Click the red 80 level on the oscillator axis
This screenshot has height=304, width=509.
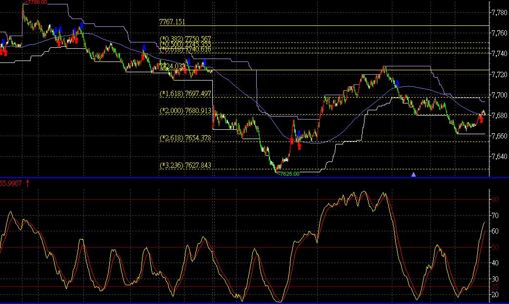(x=495, y=200)
